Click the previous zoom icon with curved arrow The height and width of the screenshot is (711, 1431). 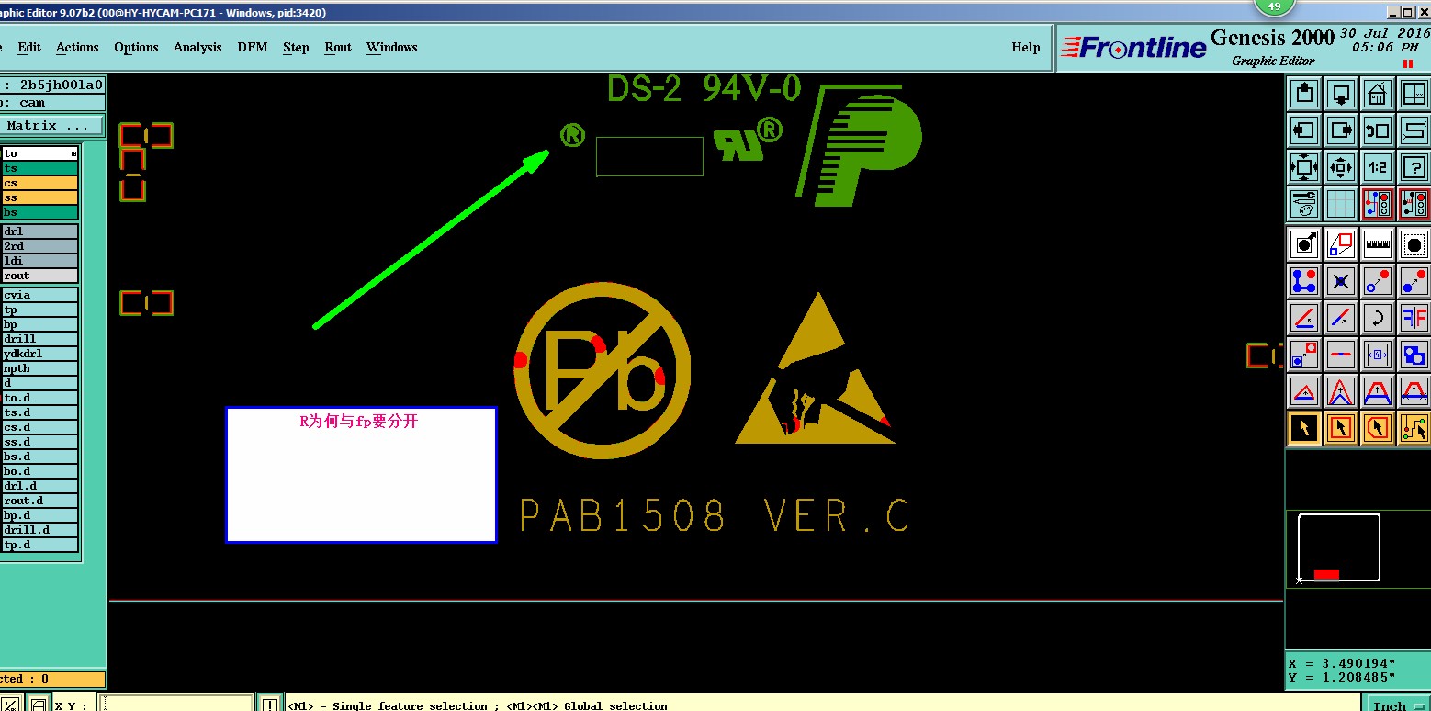tap(1377, 130)
